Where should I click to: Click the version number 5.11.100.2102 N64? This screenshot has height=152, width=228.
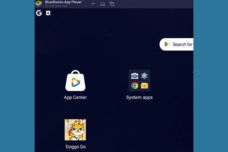point(56,6)
